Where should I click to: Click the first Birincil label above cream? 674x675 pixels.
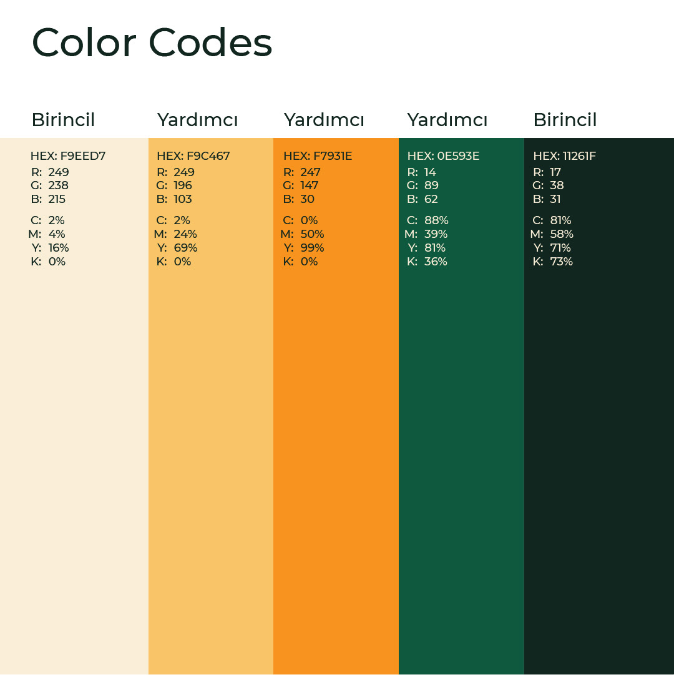[63, 120]
